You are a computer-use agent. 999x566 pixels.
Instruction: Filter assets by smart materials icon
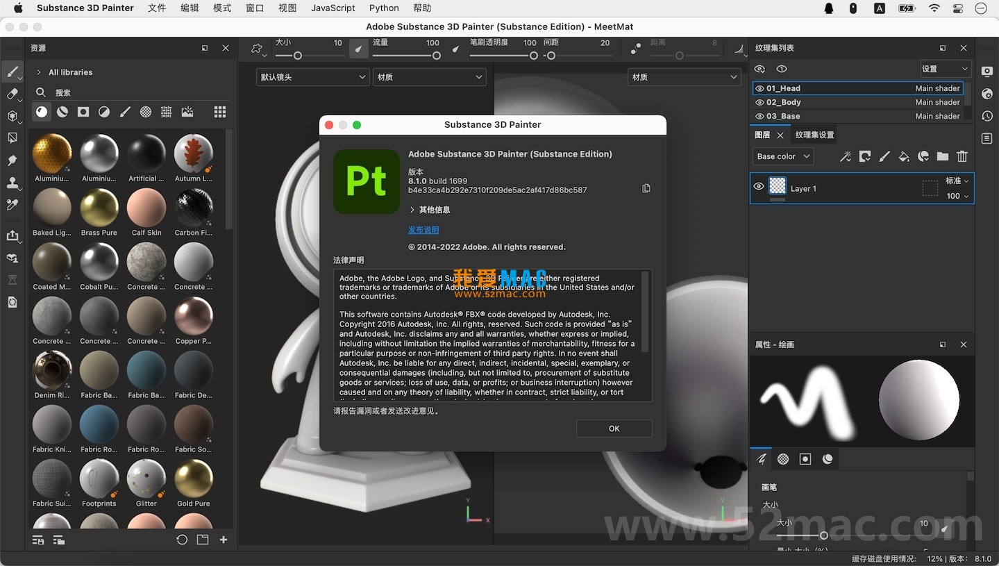(62, 112)
